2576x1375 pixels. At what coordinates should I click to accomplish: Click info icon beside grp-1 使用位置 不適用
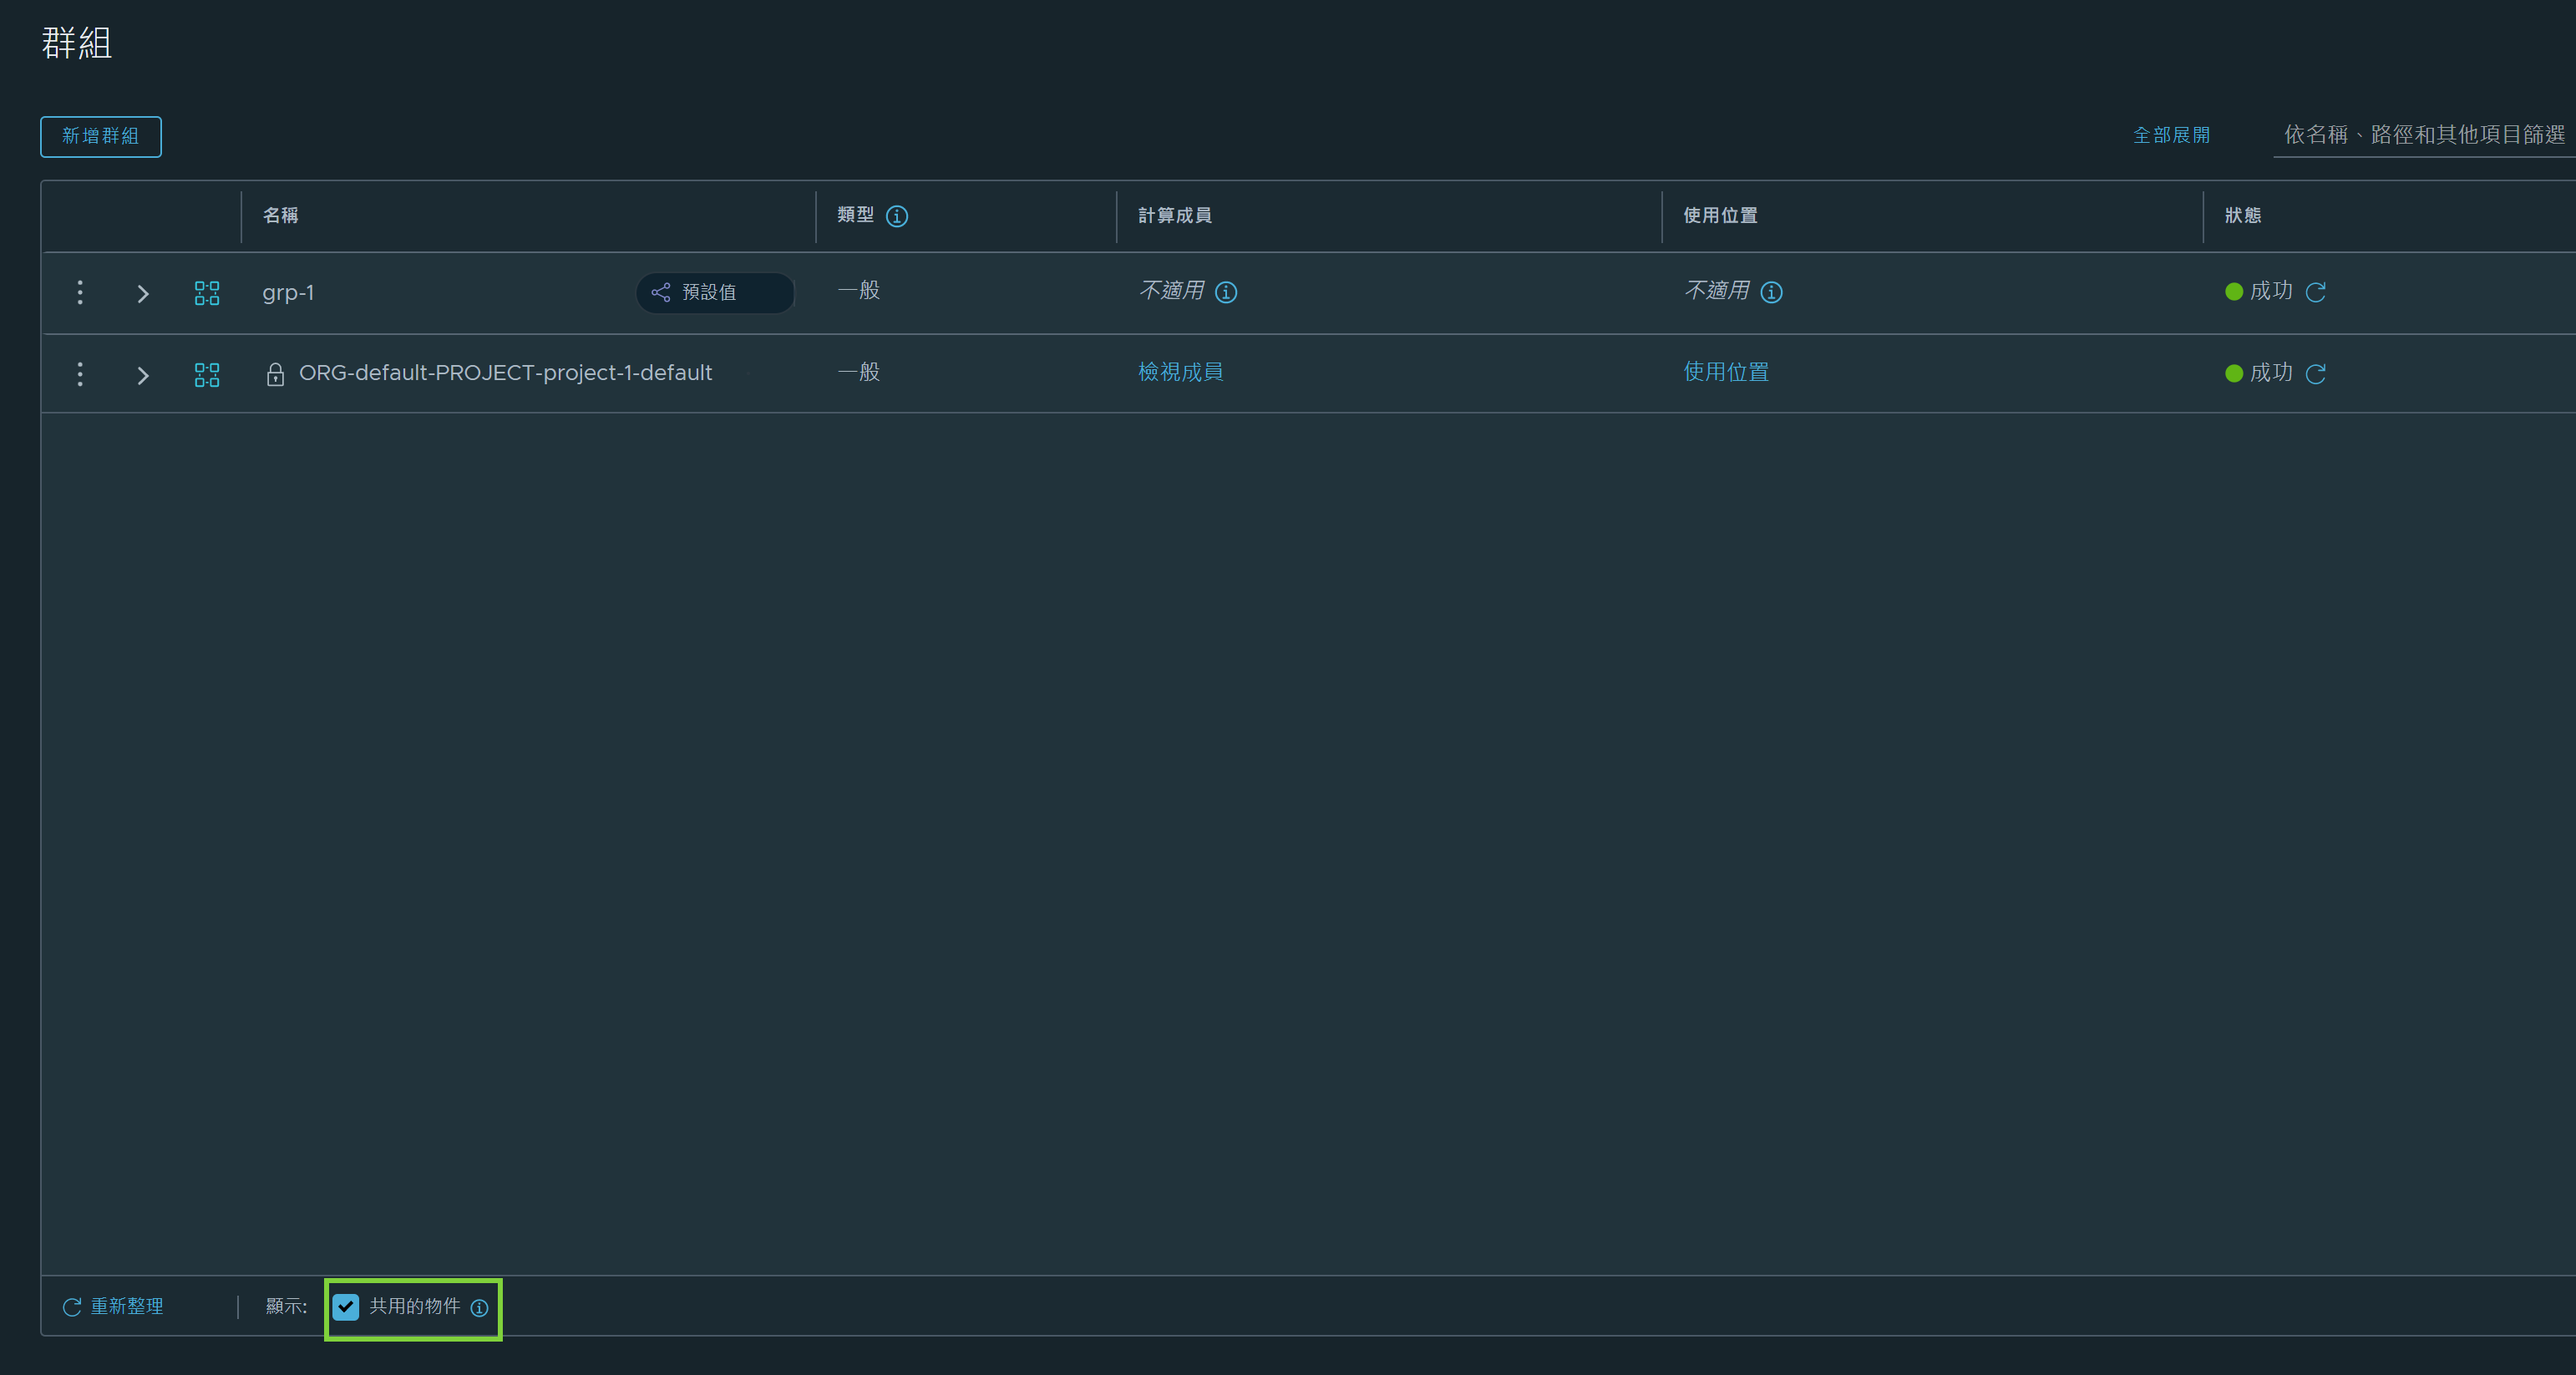[1771, 292]
